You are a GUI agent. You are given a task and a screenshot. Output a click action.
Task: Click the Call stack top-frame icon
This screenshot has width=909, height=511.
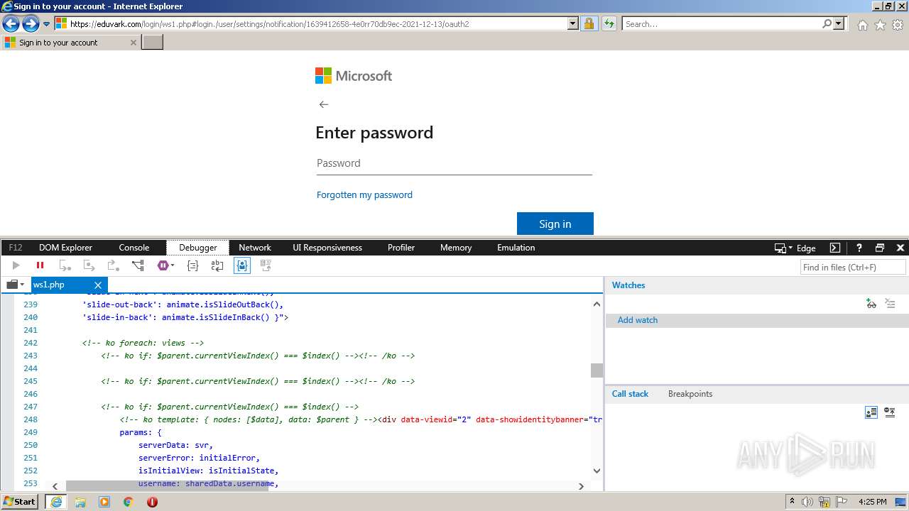(x=871, y=412)
